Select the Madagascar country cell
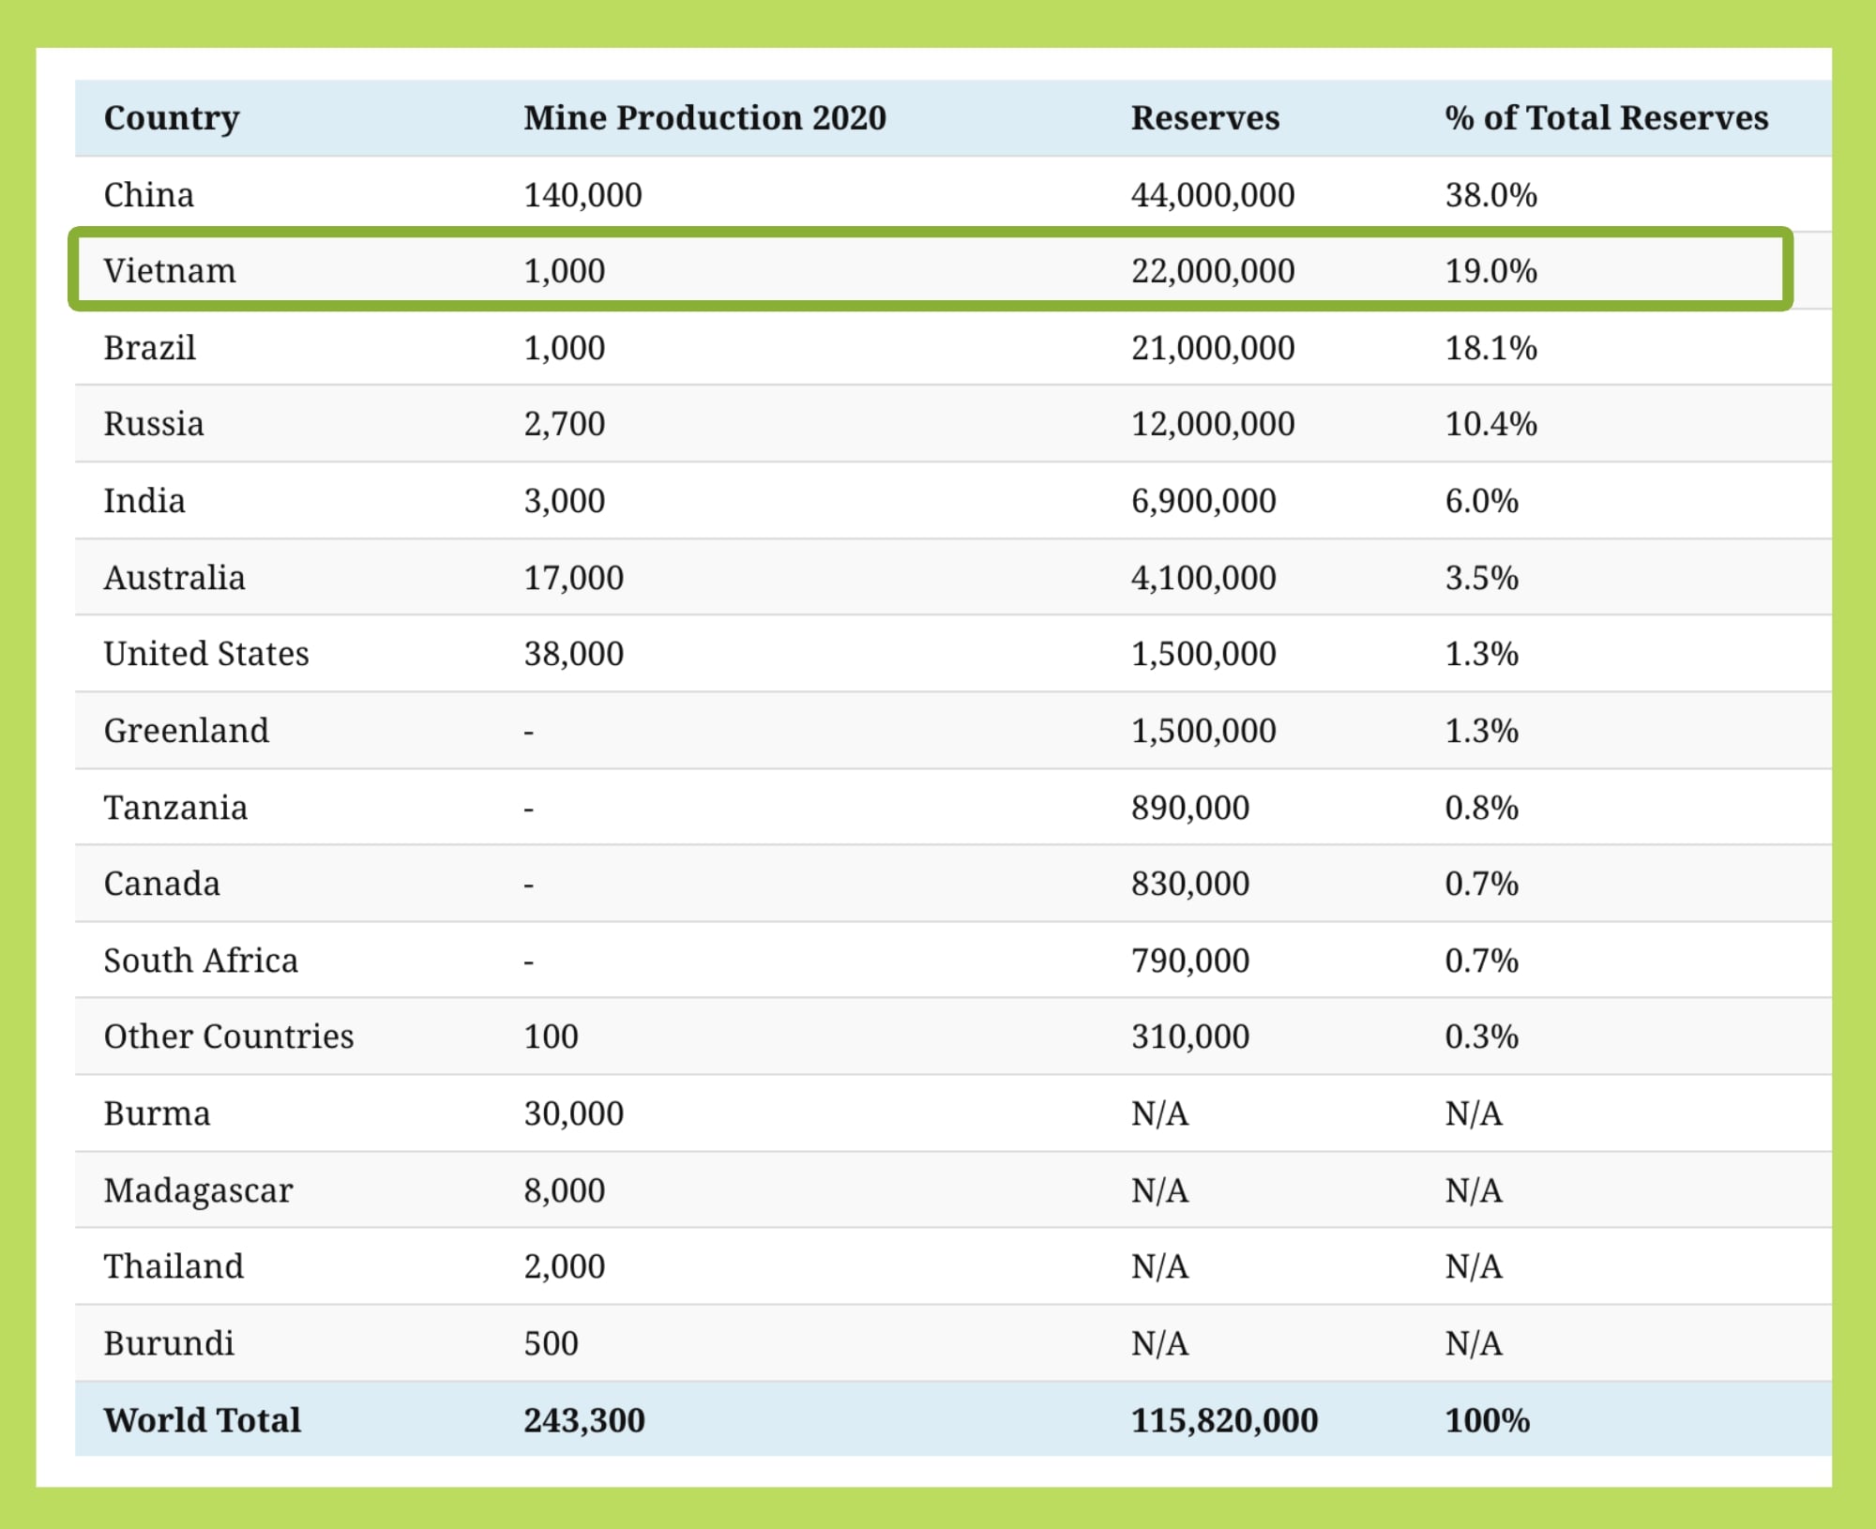This screenshot has height=1529, width=1876. [x=198, y=1190]
